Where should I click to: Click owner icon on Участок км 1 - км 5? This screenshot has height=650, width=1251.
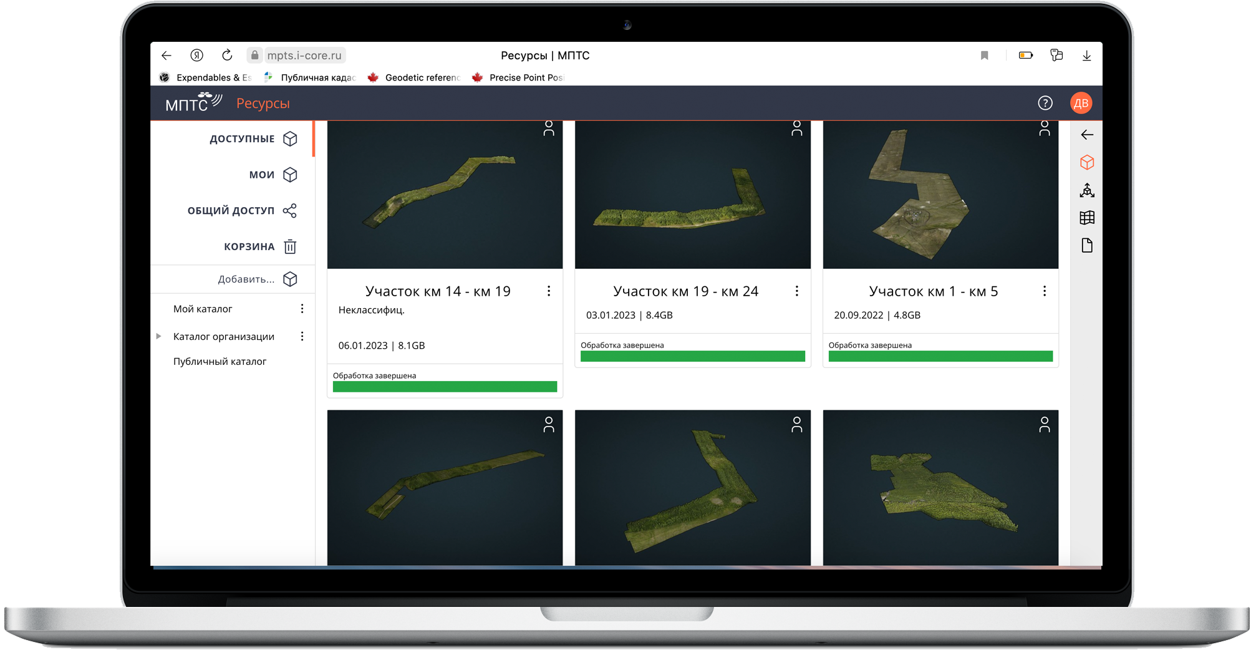pos(1044,129)
